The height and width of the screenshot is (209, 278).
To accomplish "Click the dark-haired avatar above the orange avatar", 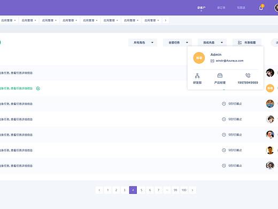I will 270,73.
